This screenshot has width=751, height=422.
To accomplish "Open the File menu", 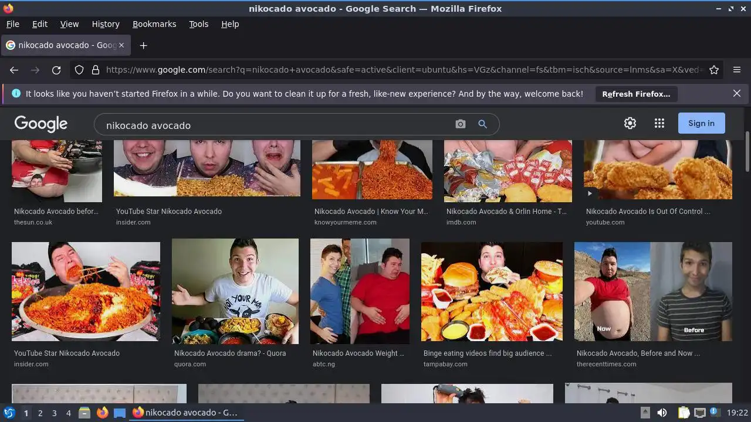I will tap(13, 24).
